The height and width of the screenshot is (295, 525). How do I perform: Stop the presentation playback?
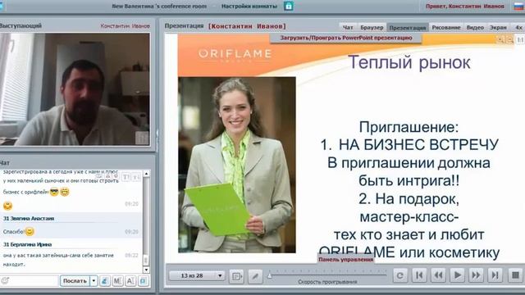(515, 275)
